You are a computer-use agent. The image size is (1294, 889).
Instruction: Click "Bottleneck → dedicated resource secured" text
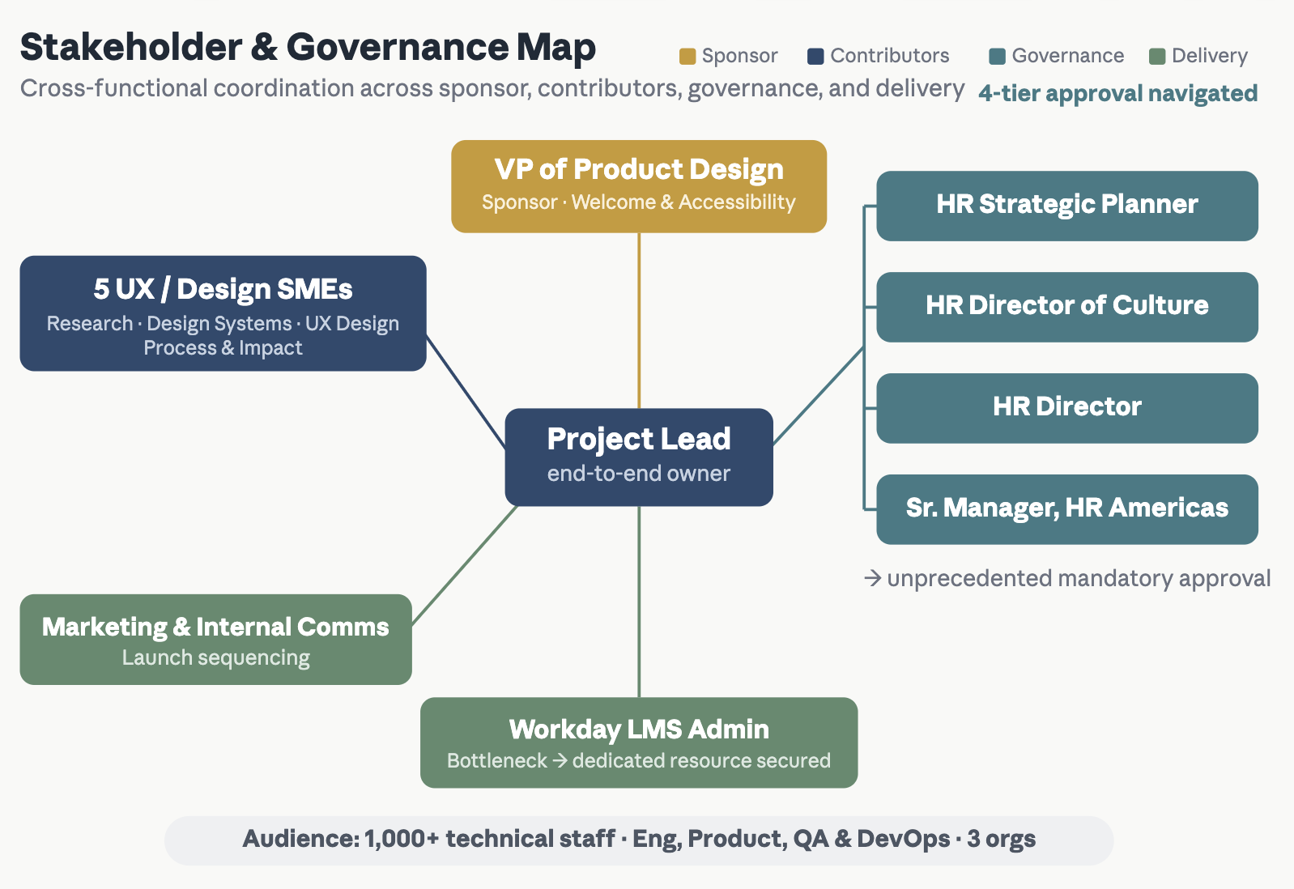tap(639, 761)
